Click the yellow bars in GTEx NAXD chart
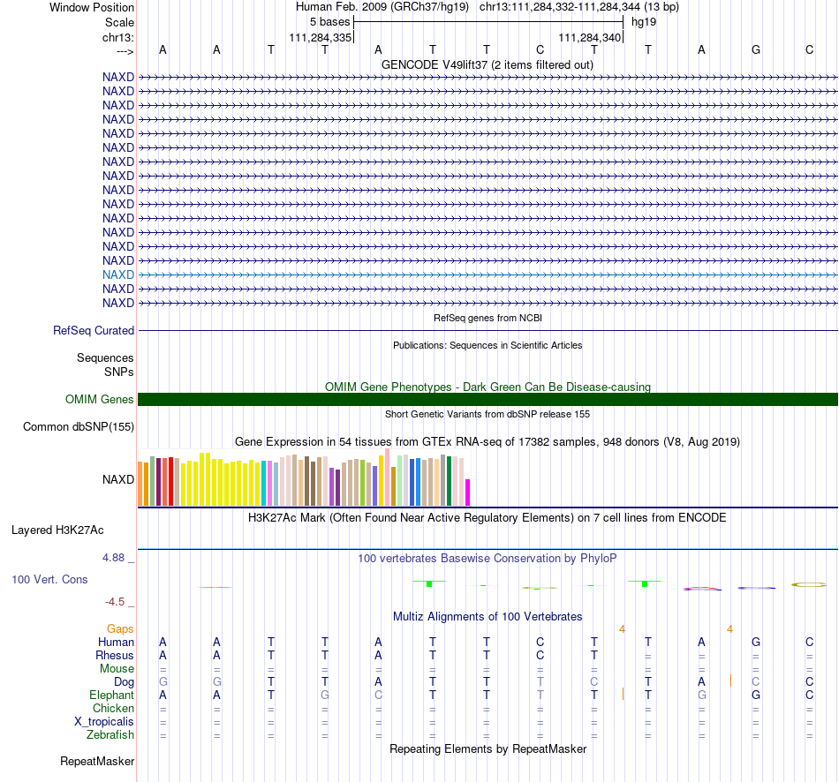The image size is (839, 782). click(x=219, y=479)
